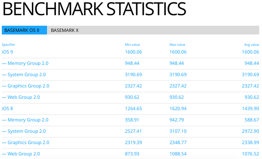This screenshot has width=262, height=159.
Task: Select the iOS 8 max value 1620.94
Action: pyautogui.click(x=178, y=108)
